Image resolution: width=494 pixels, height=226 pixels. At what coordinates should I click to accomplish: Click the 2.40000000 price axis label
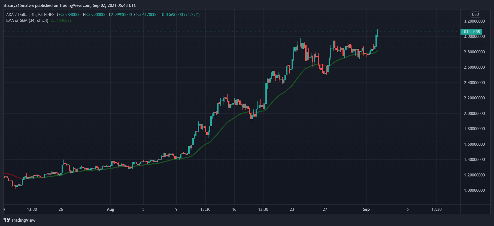coord(474,83)
